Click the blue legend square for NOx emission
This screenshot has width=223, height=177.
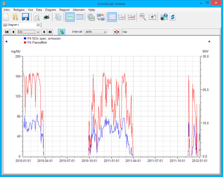click(25, 39)
